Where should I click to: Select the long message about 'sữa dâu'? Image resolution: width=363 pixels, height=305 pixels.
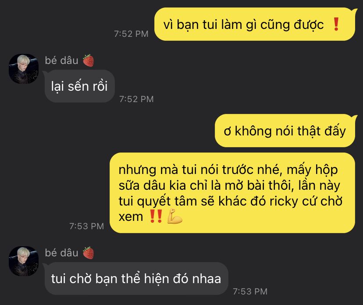[232, 193]
